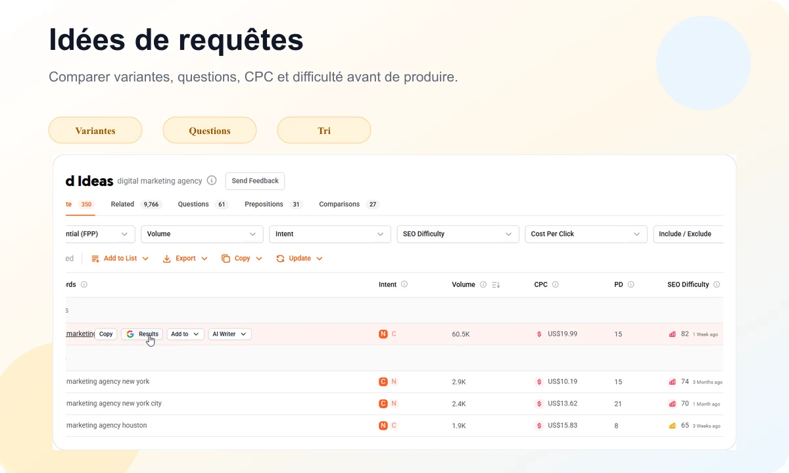Click the 2.9K volume value
This screenshot has height=473, width=789.
[x=459, y=382]
